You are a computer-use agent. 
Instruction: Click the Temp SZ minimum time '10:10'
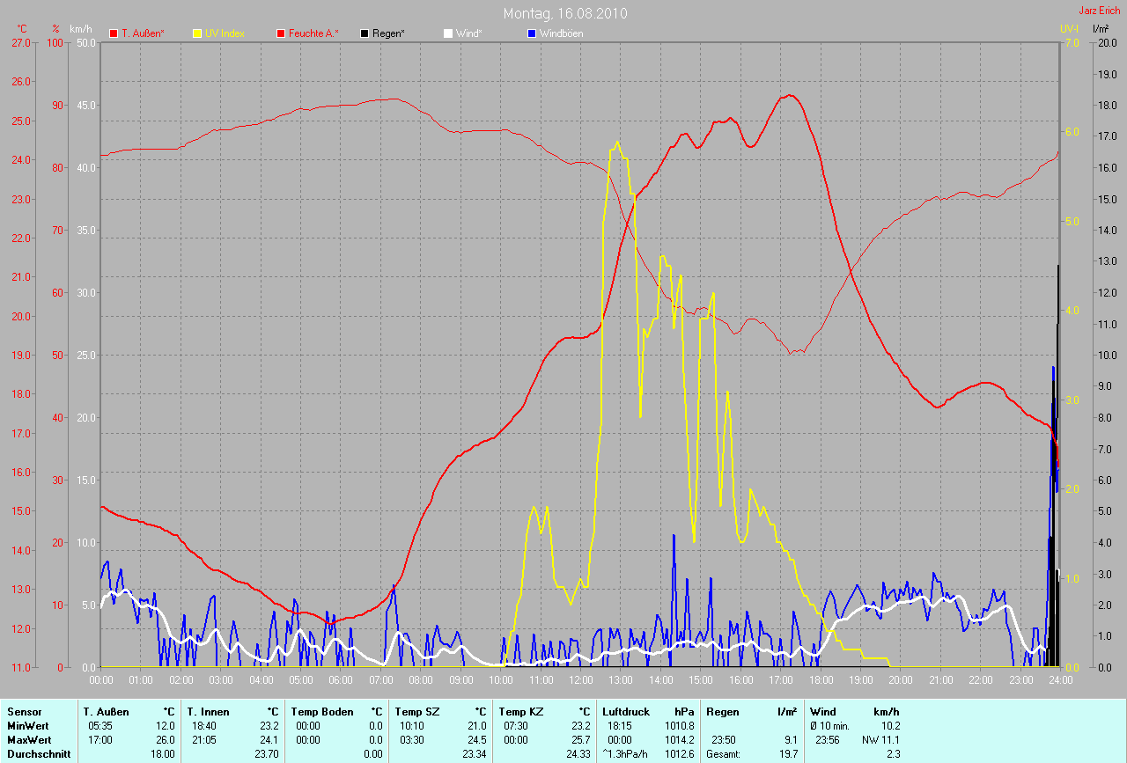(414, 726)
